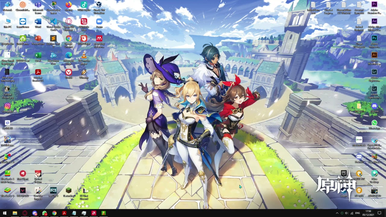
Task: Open the Oracle VM VirtualBox shortcut
Action: (99, 5)
